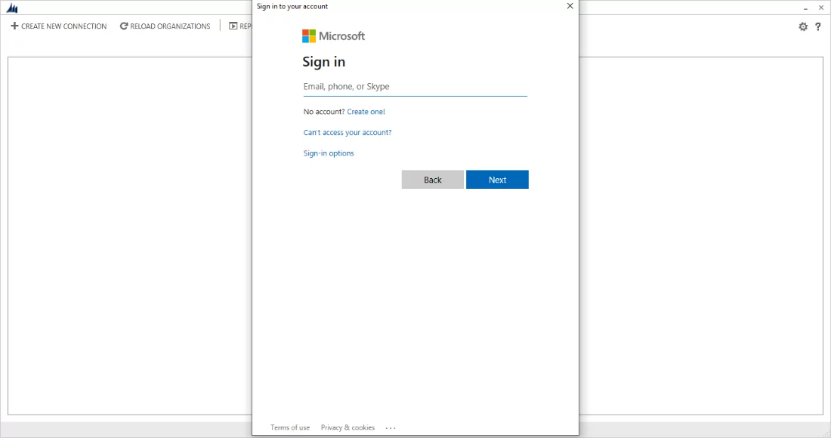Close the main application window
The image size is (831, 438).
pyautogui.click(x=821, y=8)
